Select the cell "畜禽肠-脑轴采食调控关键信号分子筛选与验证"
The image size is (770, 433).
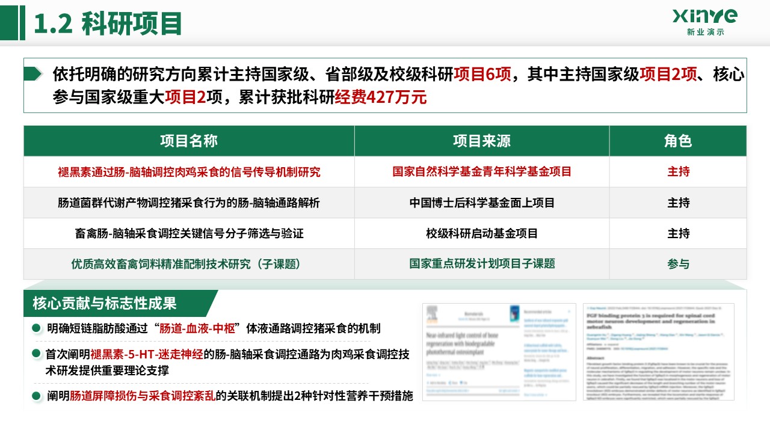click(x=189, y=233)
